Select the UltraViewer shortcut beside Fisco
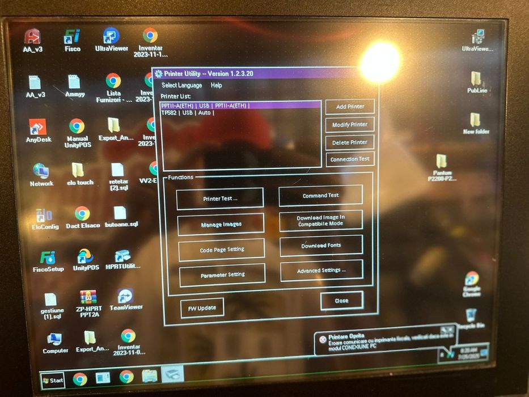The image size is (529, 397). [111, 40]
